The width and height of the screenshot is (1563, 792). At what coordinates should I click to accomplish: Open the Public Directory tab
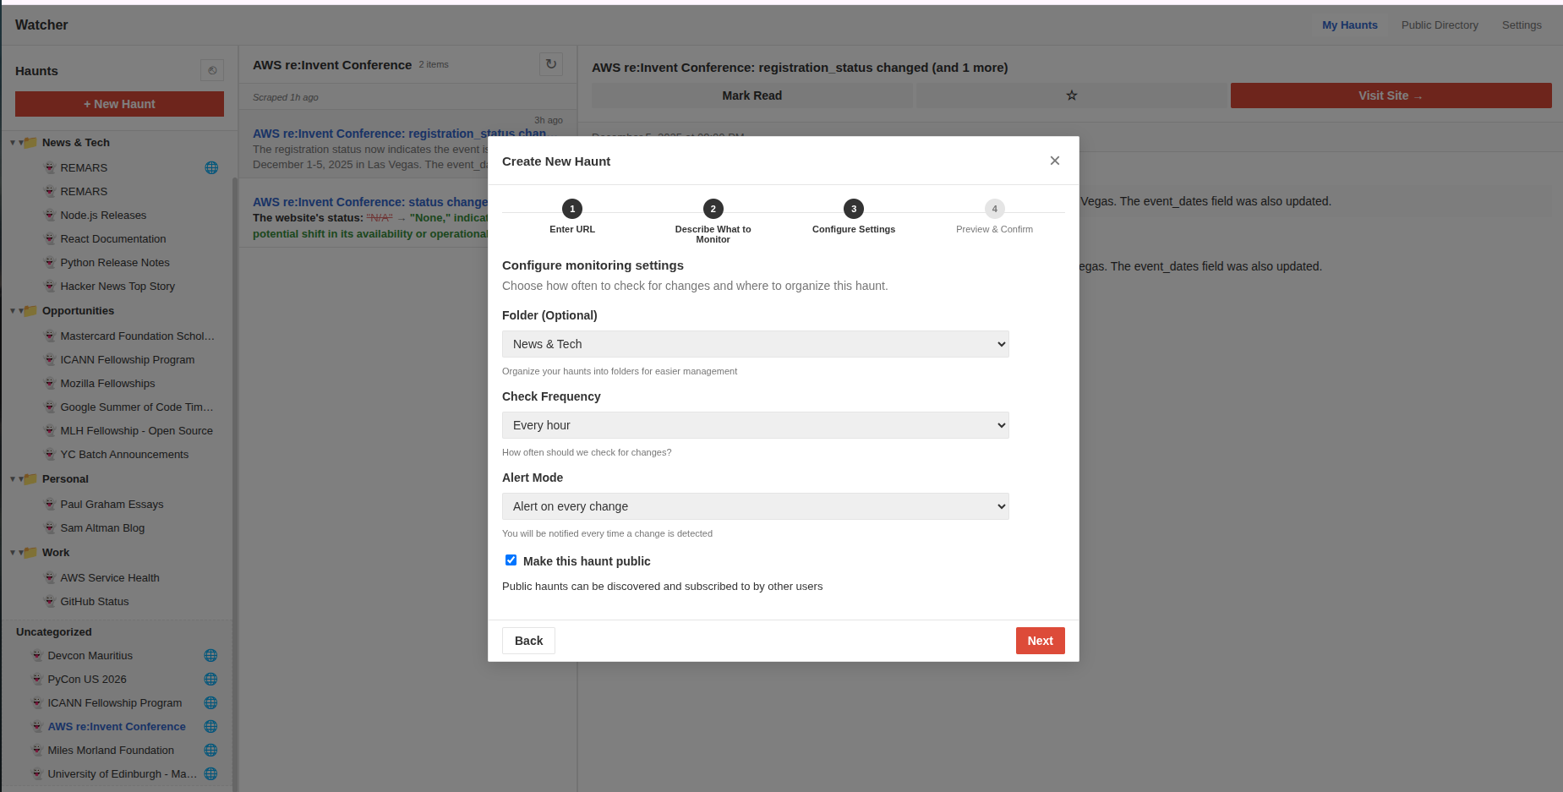pos(1440,25)
